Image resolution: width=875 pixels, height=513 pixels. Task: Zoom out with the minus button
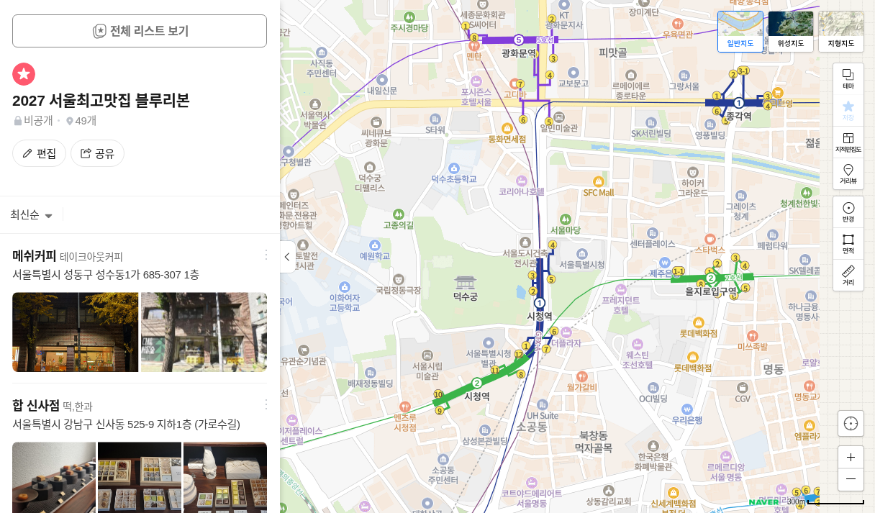pyautogui.click(x=851, y=480)
